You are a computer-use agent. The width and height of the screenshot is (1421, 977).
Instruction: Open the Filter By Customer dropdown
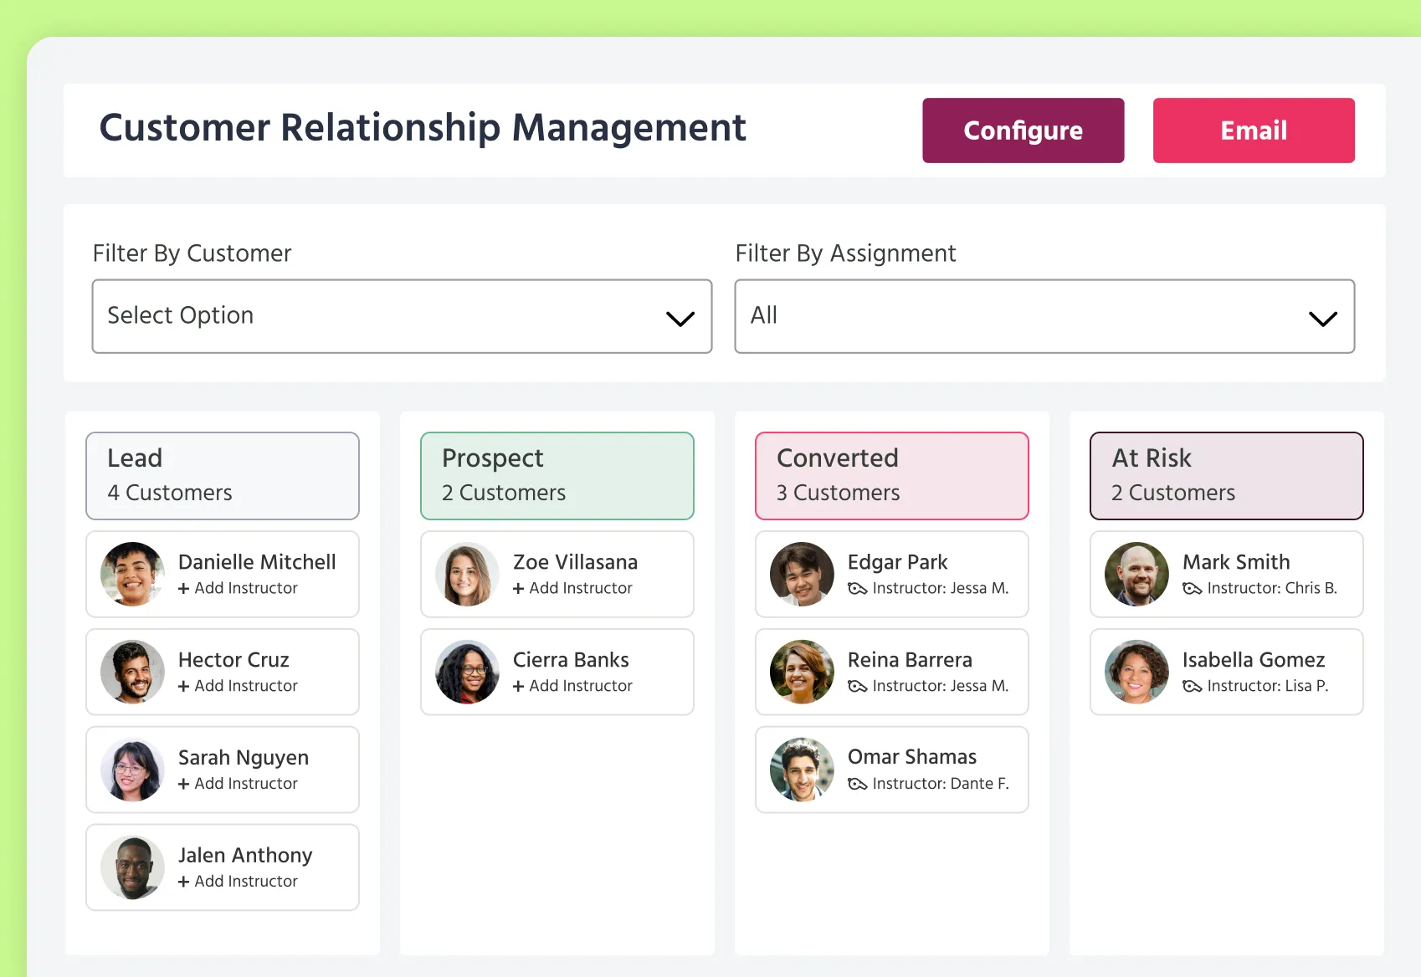click(402, 316)
